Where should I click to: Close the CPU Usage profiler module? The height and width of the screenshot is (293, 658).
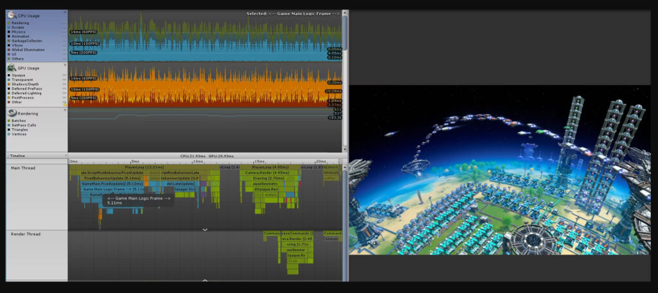click(65, 12)
